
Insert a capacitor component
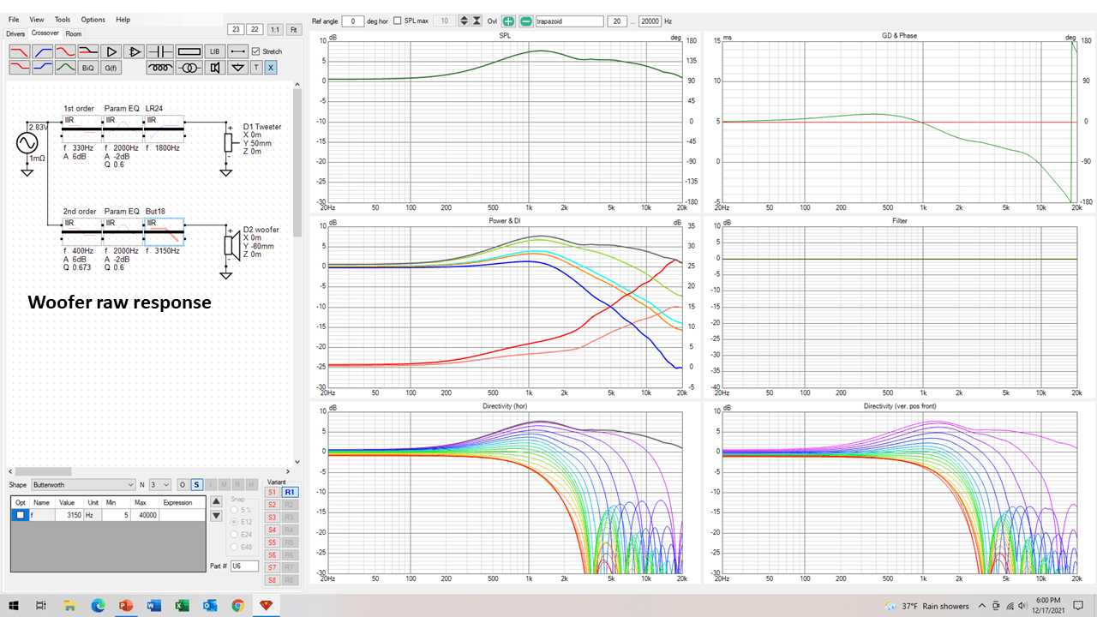(x=160, y=51)
